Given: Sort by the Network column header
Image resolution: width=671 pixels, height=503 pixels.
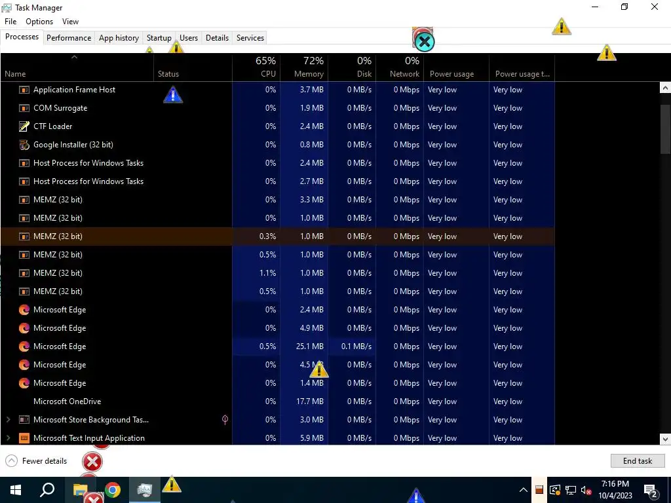Looking at the screenshot, I should tap(400, 67).
